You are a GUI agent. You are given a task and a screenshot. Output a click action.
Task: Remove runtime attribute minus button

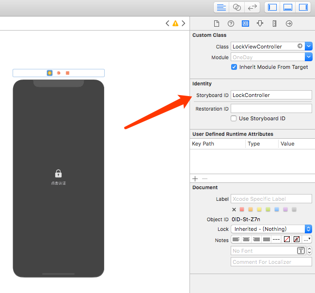coord(205,179)
